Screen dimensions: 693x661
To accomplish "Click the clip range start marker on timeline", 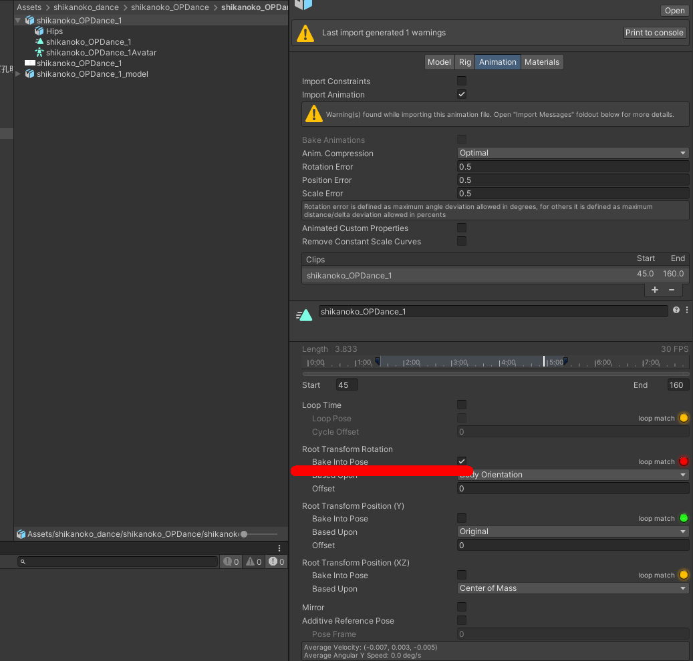I will point(378,361).
